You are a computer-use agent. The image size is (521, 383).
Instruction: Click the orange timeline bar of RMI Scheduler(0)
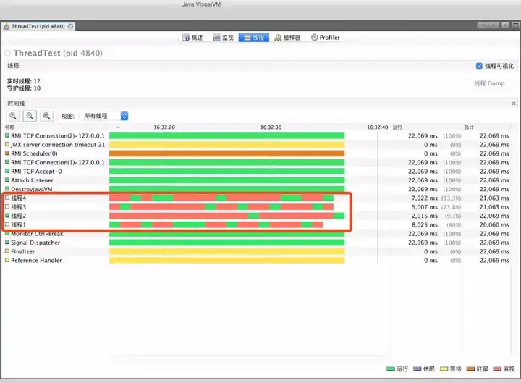(x=227, y=153)
